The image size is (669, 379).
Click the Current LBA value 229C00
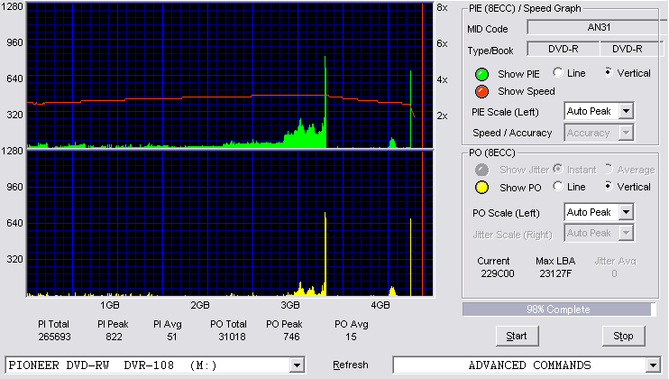point(498,273)
